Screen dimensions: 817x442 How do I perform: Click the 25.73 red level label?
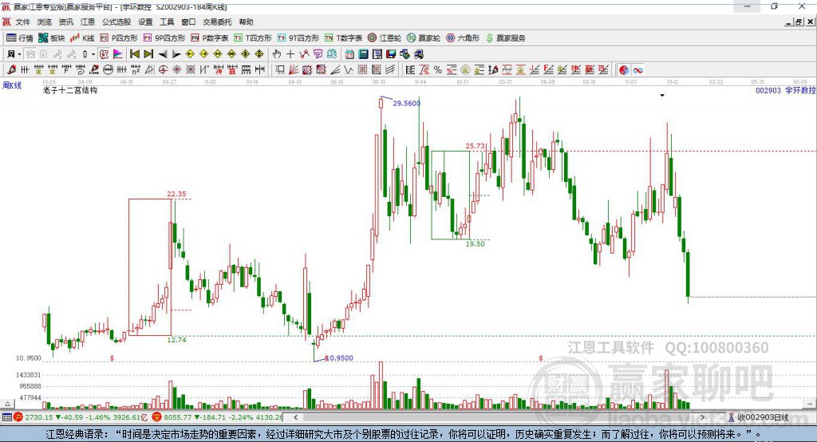(x=476, y=146)
